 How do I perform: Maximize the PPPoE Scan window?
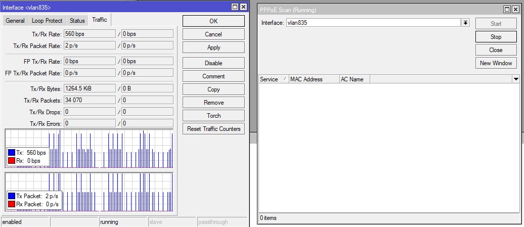pos(507,10)
